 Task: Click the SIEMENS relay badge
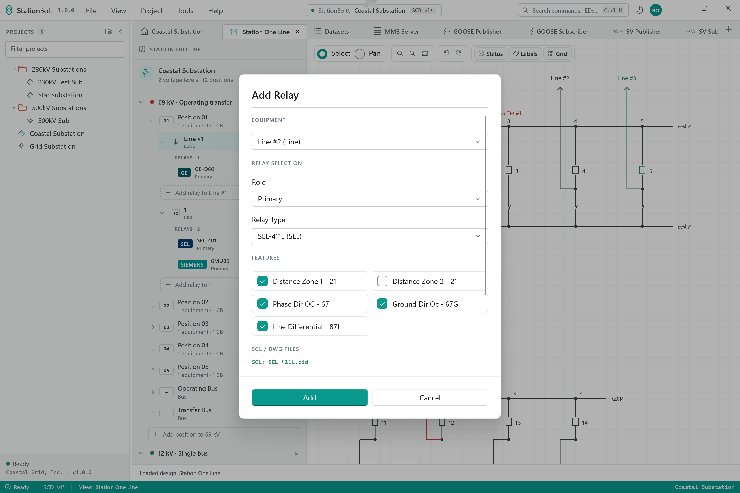coord(192,264)
